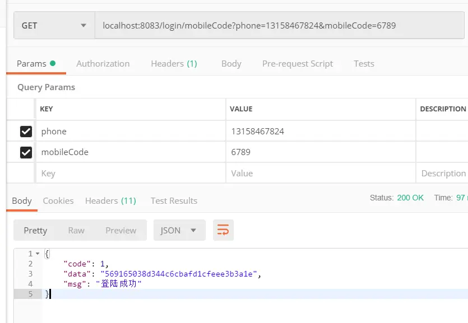Select the request Body tab
This screenshot has height=323, width=468.
[x=231, y=64]
